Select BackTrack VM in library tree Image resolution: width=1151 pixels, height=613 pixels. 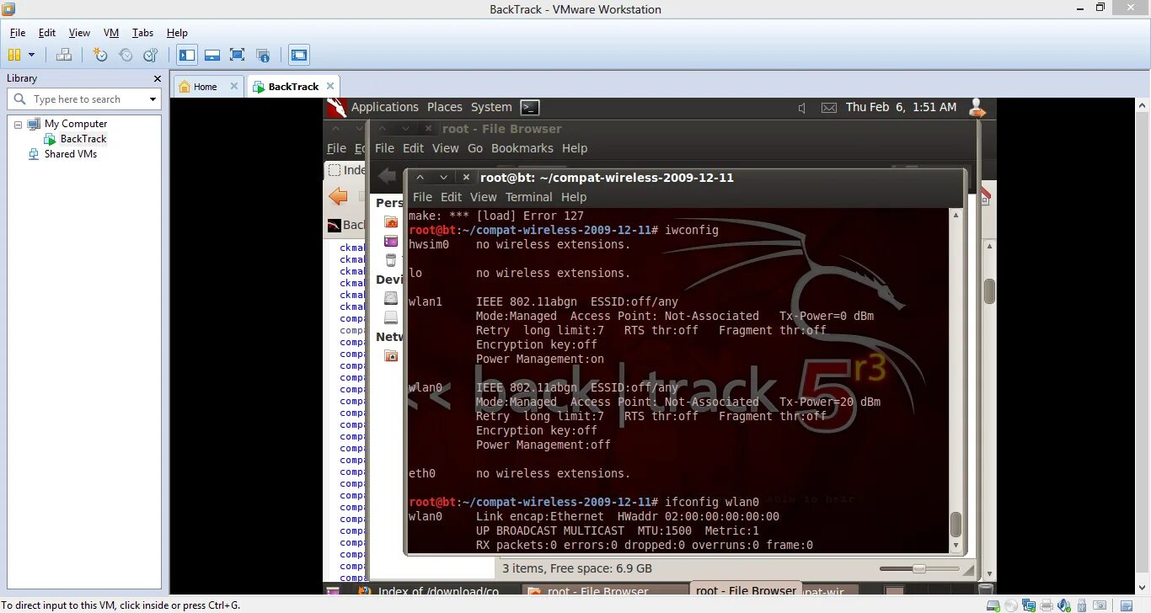tap(83, 139)
